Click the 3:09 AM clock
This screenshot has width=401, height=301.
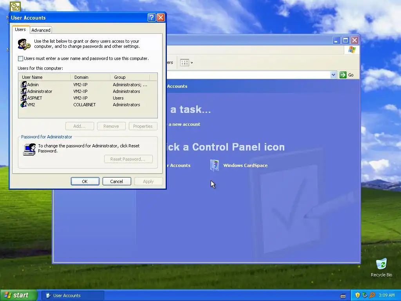[387, 295]
